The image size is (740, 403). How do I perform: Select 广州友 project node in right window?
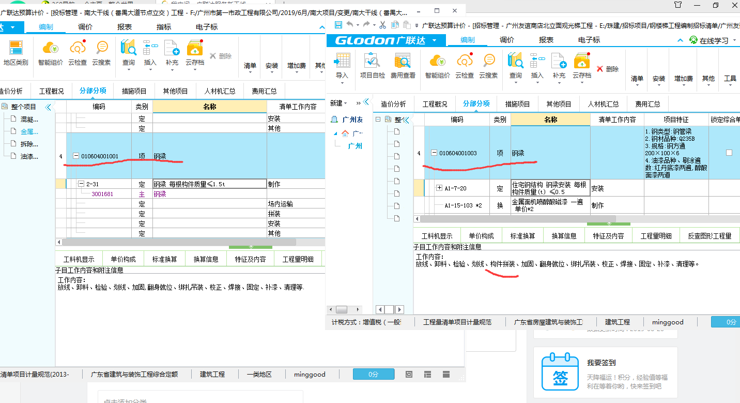352,120
